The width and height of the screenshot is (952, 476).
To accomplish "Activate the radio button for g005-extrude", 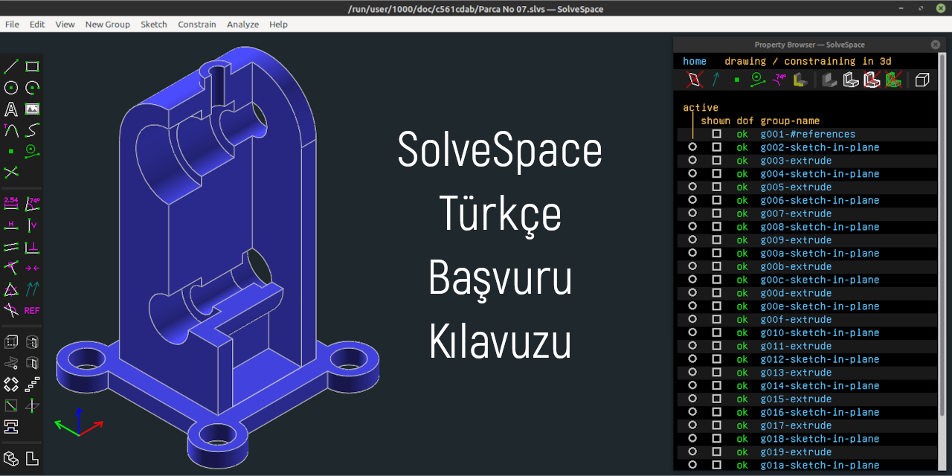I will coord(692,187).
